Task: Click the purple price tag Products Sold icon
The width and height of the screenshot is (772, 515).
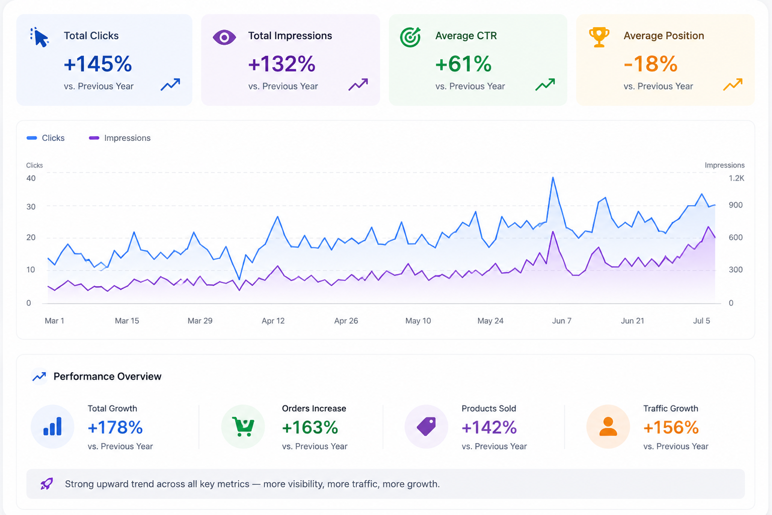Action: 426,426
